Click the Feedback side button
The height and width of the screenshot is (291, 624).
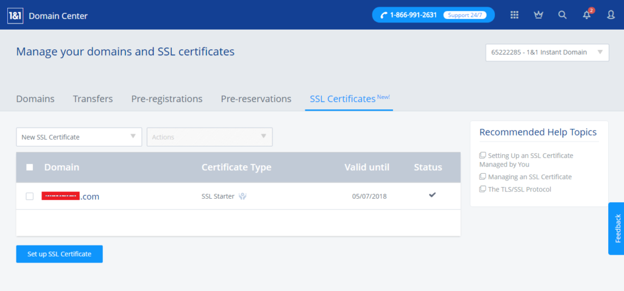click(x=617, y=228)
